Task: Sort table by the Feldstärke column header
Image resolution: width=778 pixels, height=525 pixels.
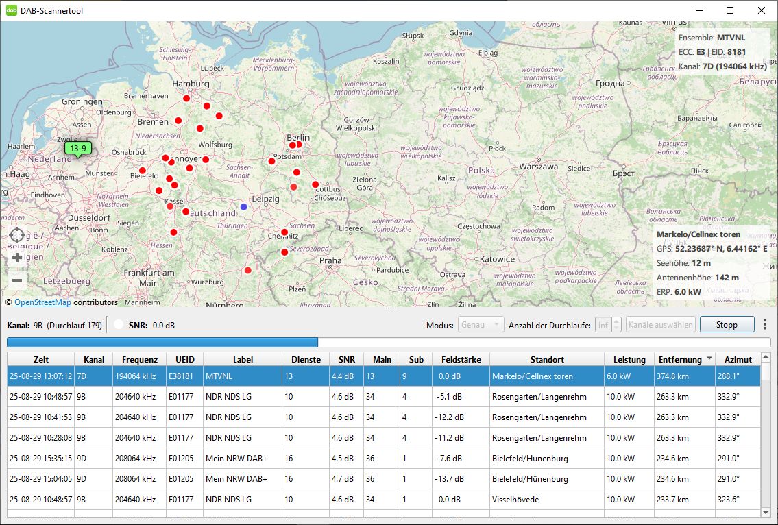Action: point(461,359)
